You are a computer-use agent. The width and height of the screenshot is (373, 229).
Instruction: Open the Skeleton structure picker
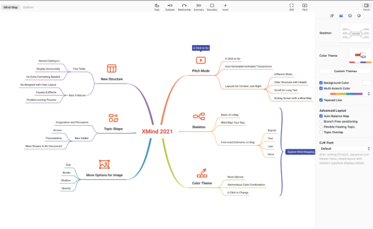point(356,33)
